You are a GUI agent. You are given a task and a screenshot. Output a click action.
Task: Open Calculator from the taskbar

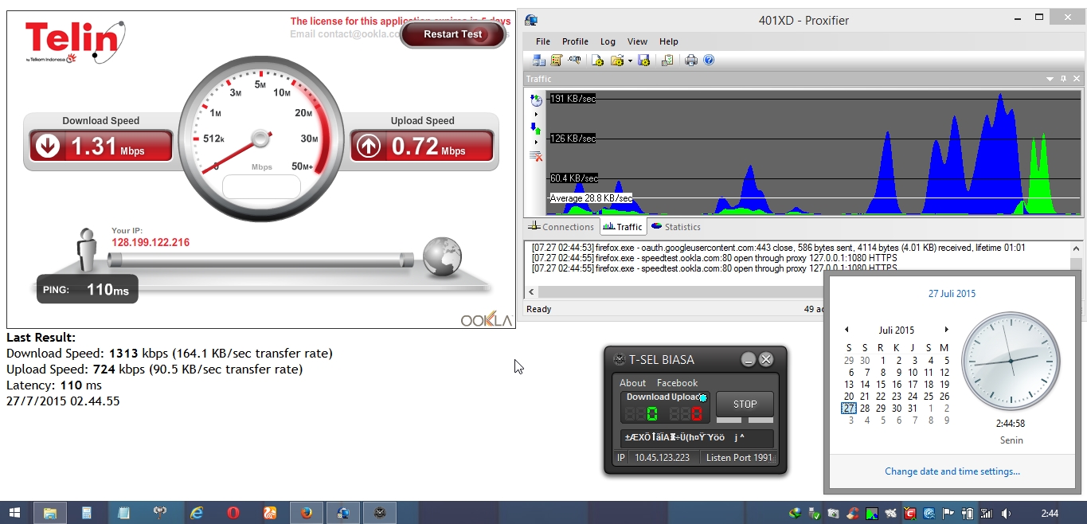(x=87, y=513)
